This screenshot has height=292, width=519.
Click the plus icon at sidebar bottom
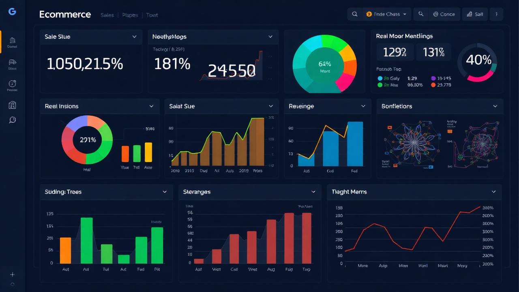pyautogui.click(x=12, y=274)
